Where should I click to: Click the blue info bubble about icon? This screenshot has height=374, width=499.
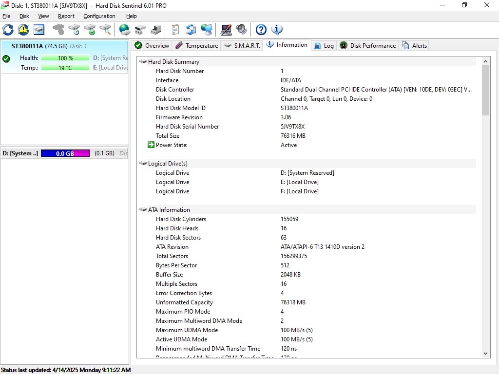277,30
